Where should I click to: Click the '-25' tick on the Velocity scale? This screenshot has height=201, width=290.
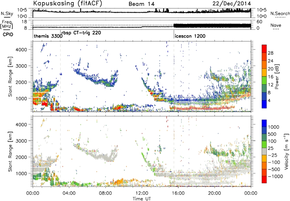[x=273, y=155]
